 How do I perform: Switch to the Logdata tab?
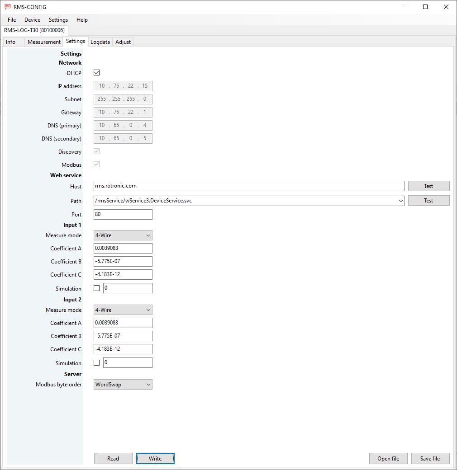100,42
